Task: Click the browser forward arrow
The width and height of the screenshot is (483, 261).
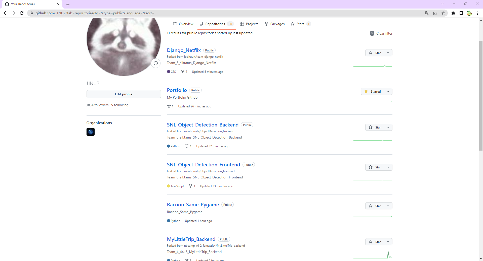Action: point(14,13)
